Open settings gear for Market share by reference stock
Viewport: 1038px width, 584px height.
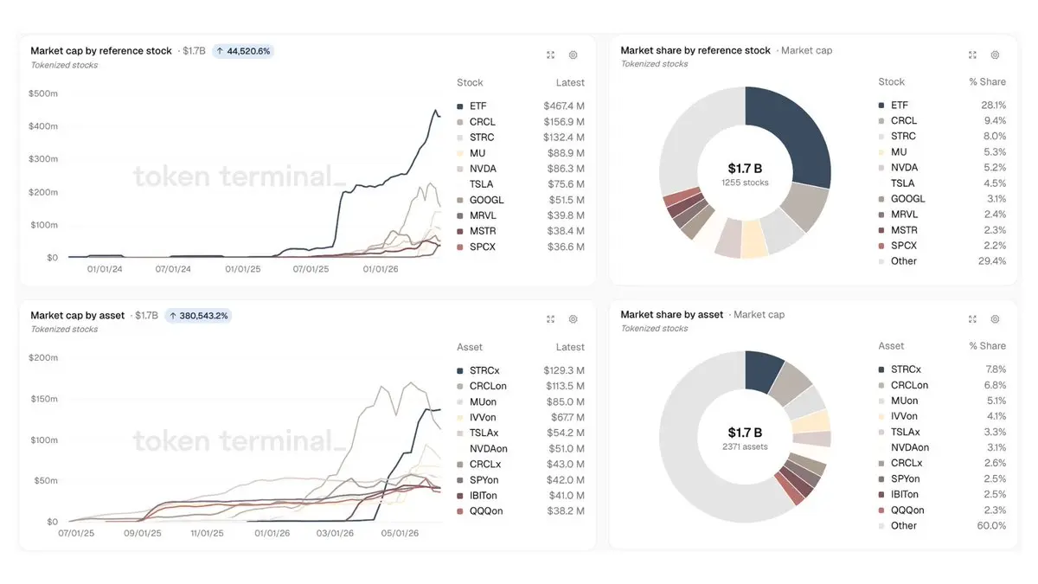pyautogui.click(x=995, y=55)
